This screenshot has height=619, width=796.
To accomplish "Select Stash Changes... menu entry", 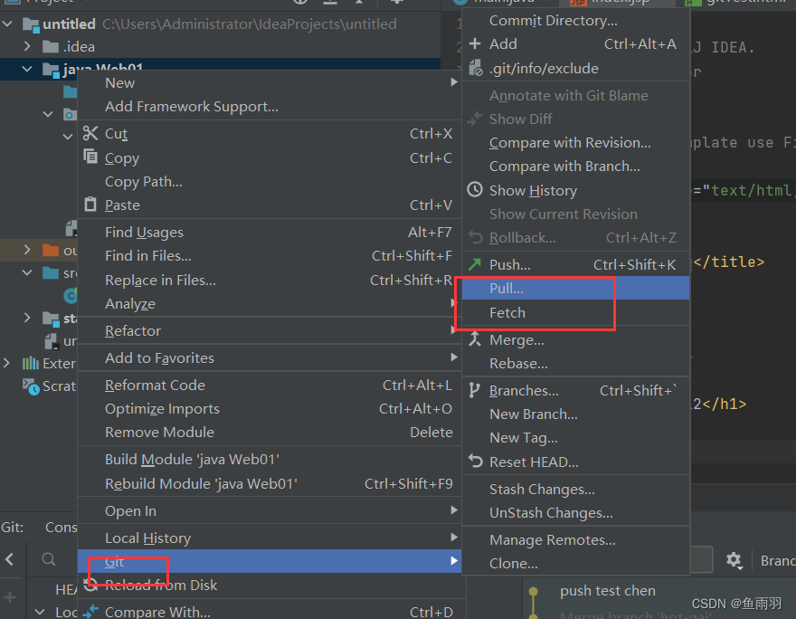I will 575,489.
